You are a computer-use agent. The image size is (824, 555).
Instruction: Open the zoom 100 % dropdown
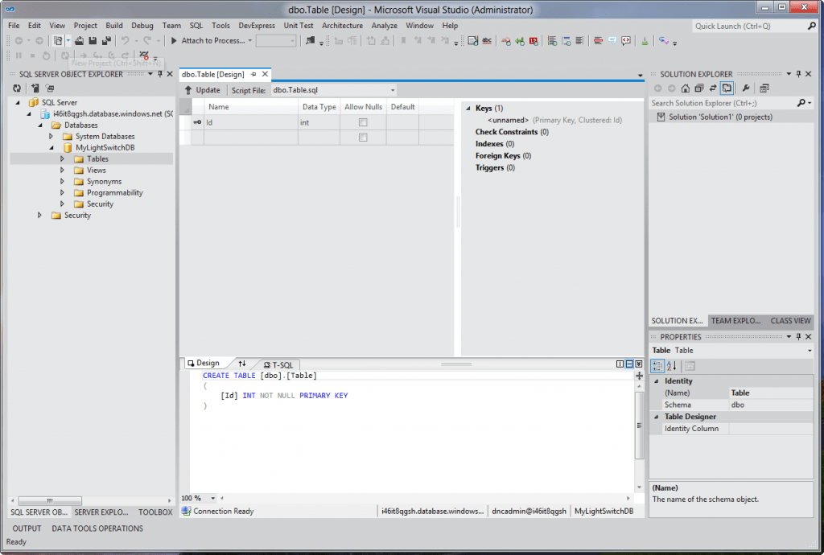[212, 498]
